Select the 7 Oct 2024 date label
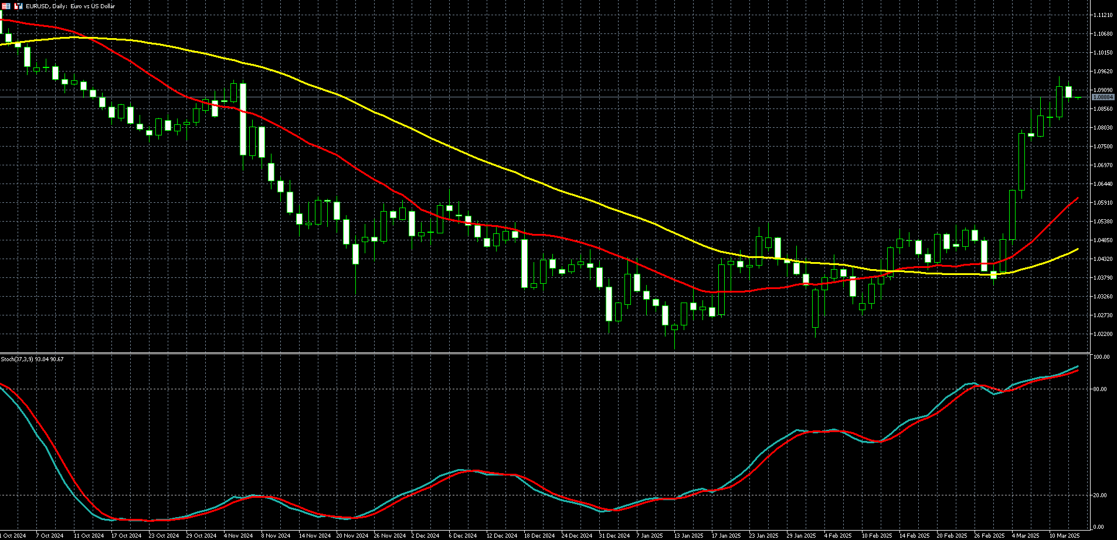This screenshot has width=1117, height=540. [49, 535]
